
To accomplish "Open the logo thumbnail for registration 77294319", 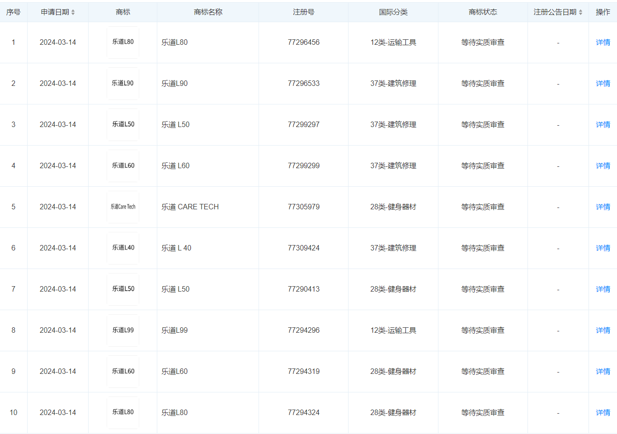I will 123,372.
